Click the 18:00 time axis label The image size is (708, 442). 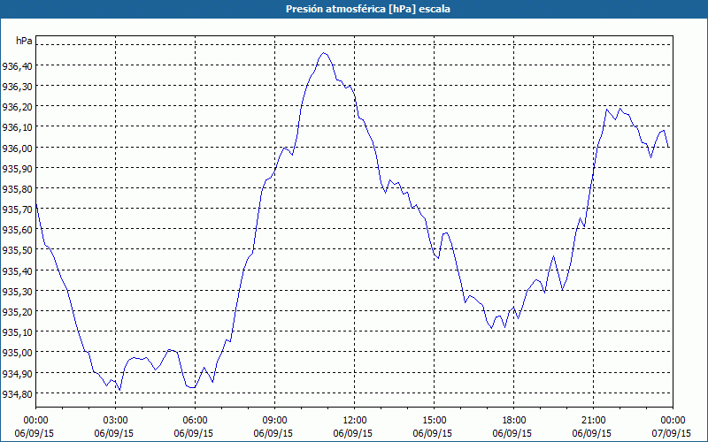coord(514,421)
